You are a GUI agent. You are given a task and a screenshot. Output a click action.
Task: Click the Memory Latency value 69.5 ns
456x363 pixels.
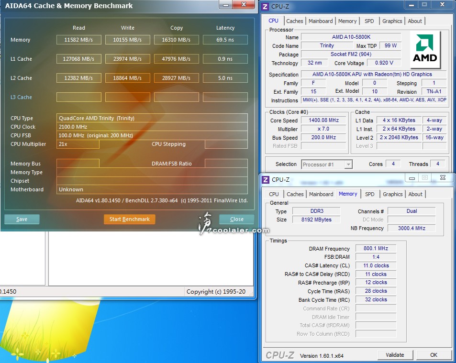(225, 40)
